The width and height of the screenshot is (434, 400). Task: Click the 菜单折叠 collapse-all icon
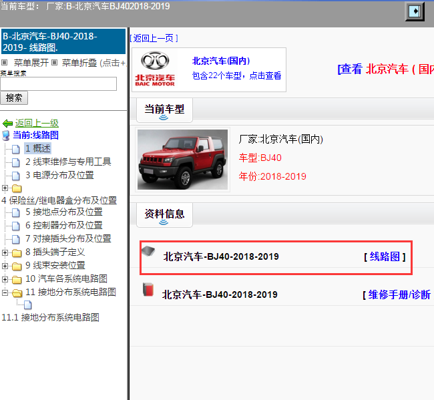pos(55,62)
